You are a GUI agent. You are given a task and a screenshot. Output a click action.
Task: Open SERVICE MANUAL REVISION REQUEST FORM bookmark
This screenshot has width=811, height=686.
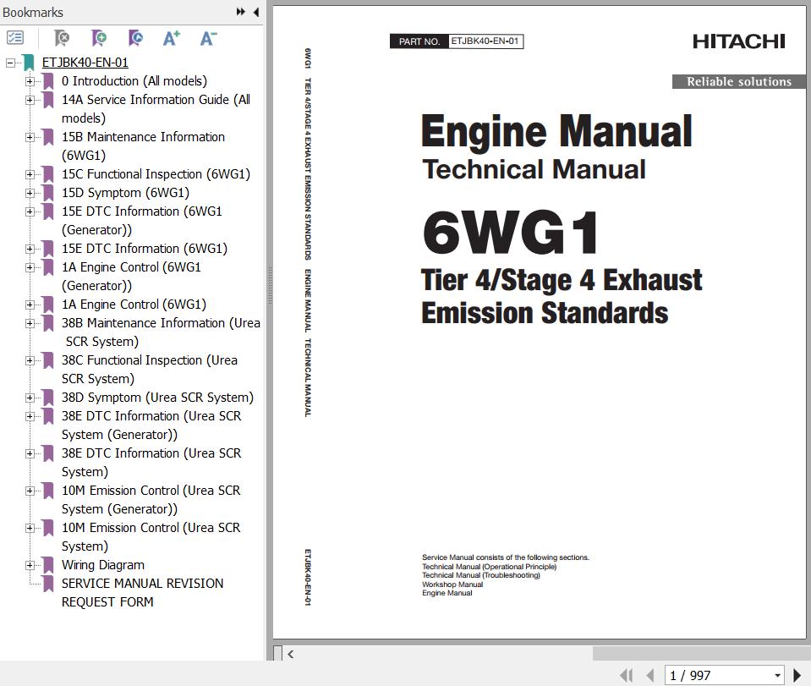point(142,593)
